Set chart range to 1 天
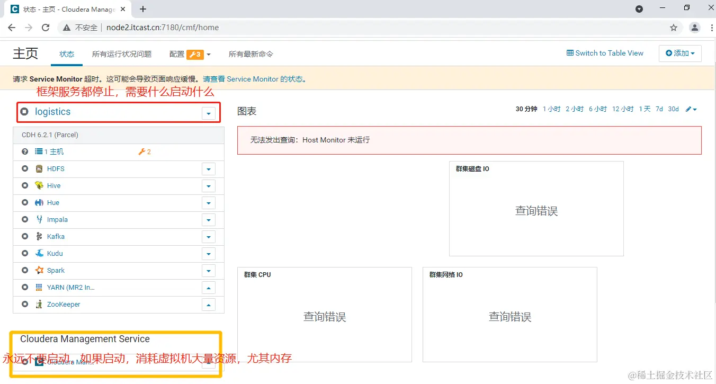This screenshot has height=384, width=716. pos(645,109)
